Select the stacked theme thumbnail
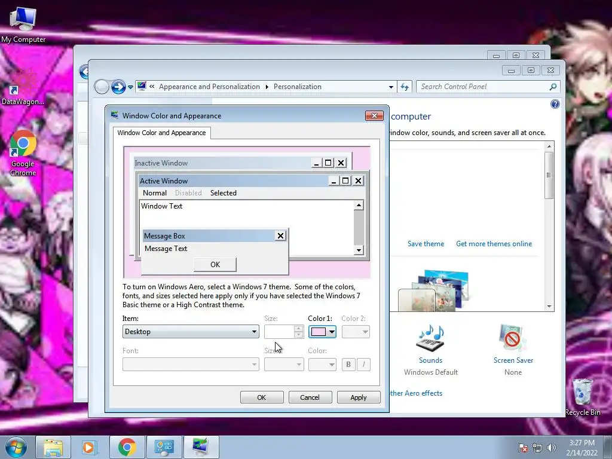The image size is (612, 459). click(x=434, y=290)
